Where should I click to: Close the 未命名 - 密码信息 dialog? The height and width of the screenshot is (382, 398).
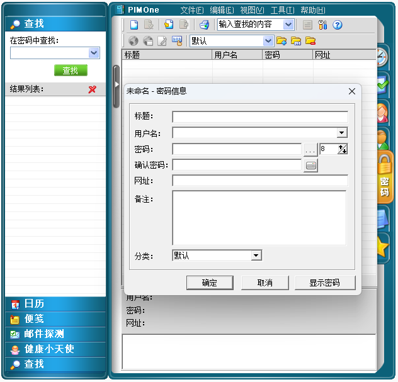(352, 91)
